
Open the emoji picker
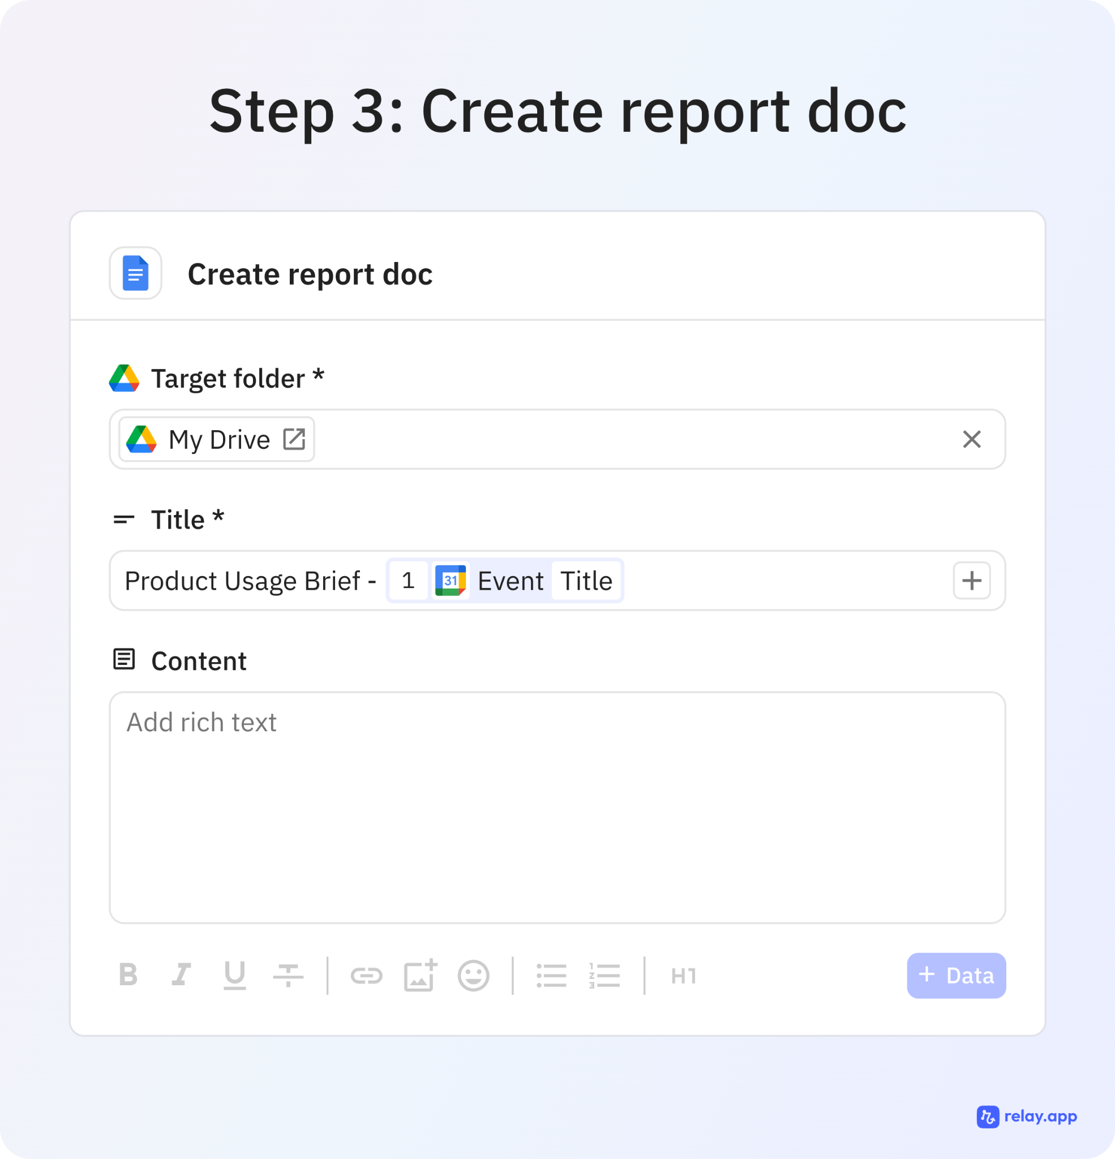coord(473,975)
